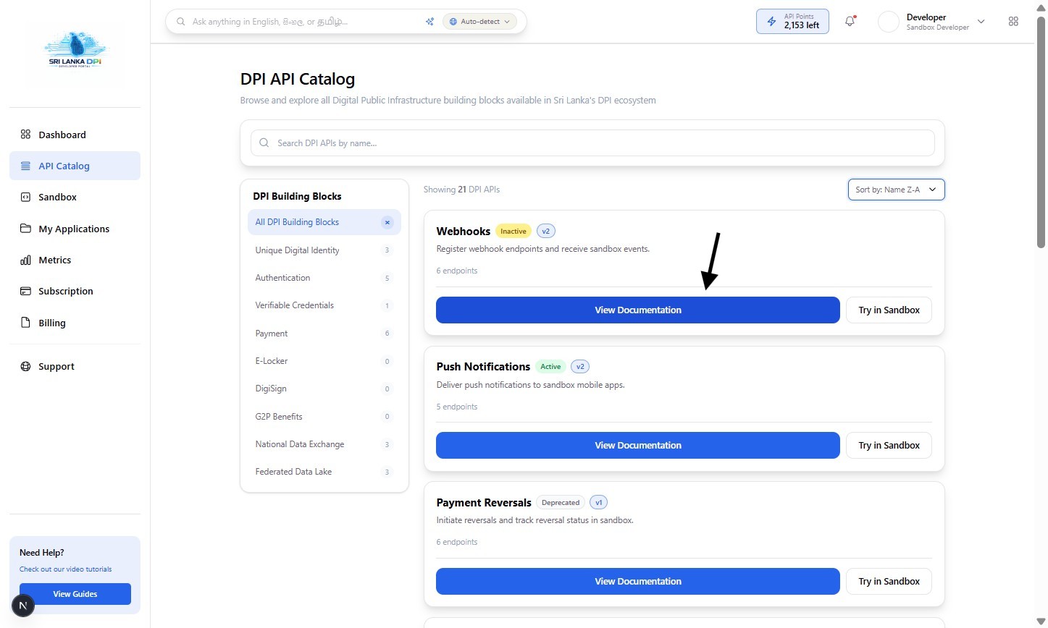1048x628 pixels.
Task: Click the Push Notifications title
Action: click(483, 367)
